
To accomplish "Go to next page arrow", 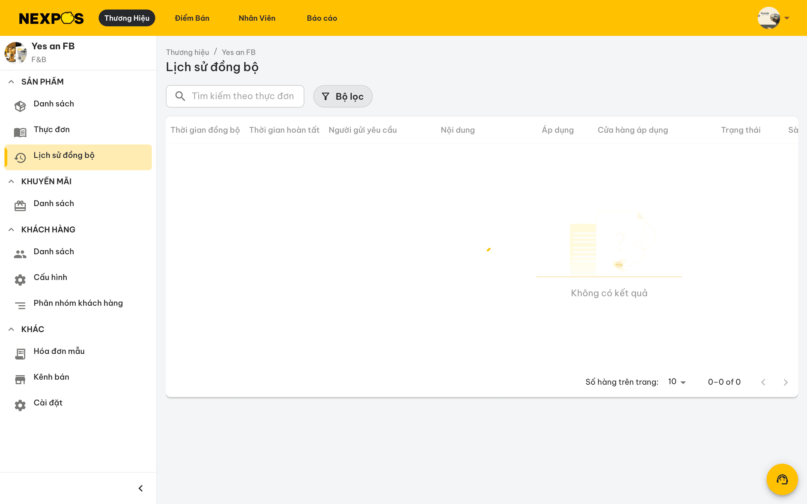I will 786,382.
